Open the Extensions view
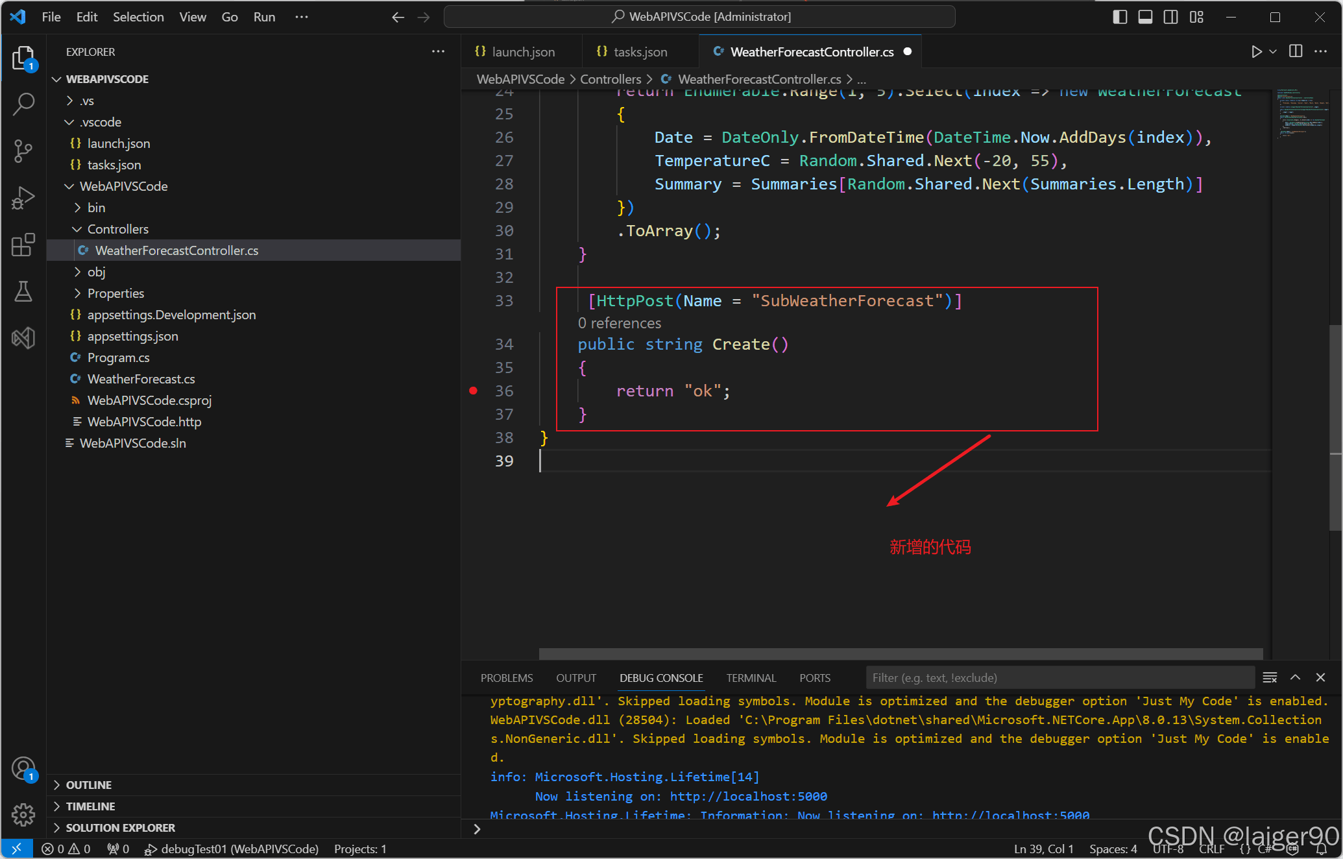This screenshot has height=859, width=1343. pos(23,245)
